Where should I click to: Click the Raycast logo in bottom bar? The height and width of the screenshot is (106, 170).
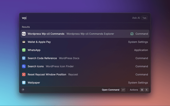tap(23, 90)
